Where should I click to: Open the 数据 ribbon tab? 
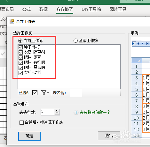click(x=43, y=9)
